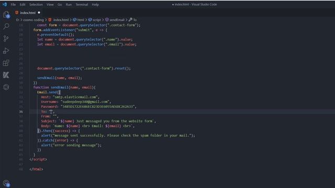Image resolution: width=335 pixels, height=188 pixels.
Task: Click the smtp.elasticemail.com host string
Action: pos(75,97)
